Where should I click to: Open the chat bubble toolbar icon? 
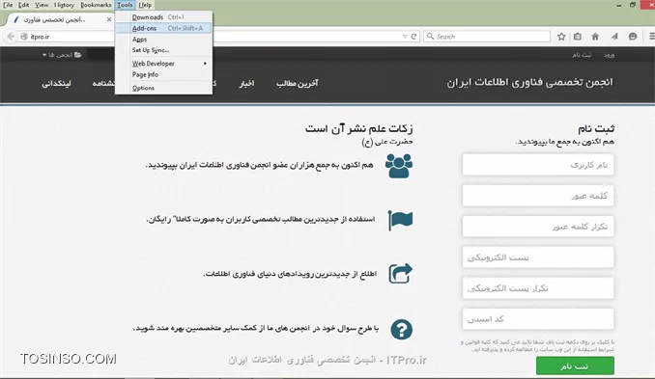click(x=633, y=37)
